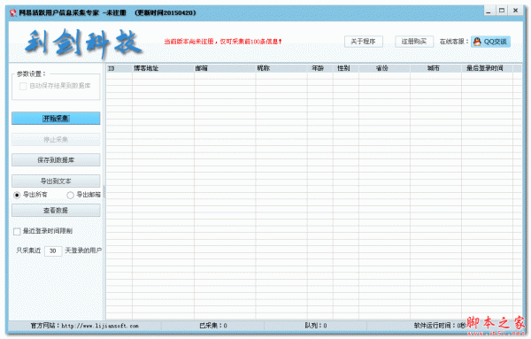Click the 队列：0 status text
Screen dimensions: 531x339
click(x=316, y=326)
